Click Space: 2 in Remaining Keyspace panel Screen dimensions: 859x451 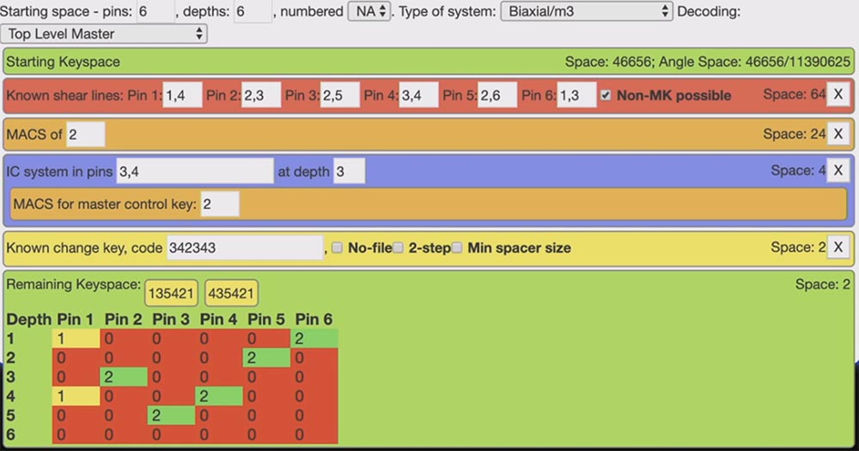823,283
